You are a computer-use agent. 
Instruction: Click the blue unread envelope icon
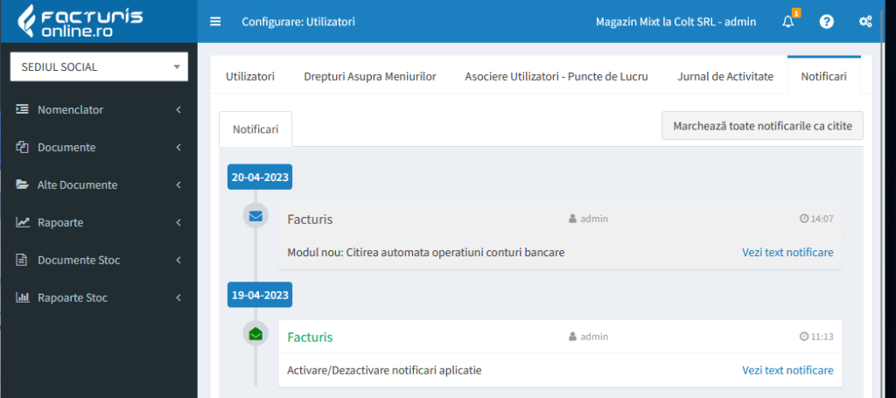(255, 215)
